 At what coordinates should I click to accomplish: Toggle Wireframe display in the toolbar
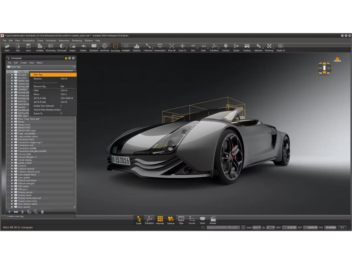pos(105,47)
